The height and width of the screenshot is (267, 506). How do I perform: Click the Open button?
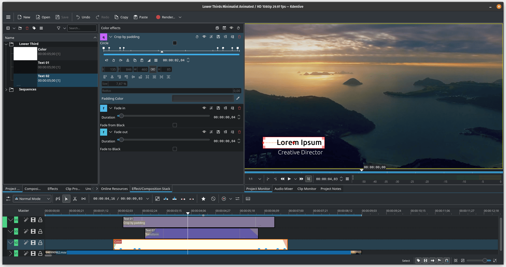coord(43,17)
